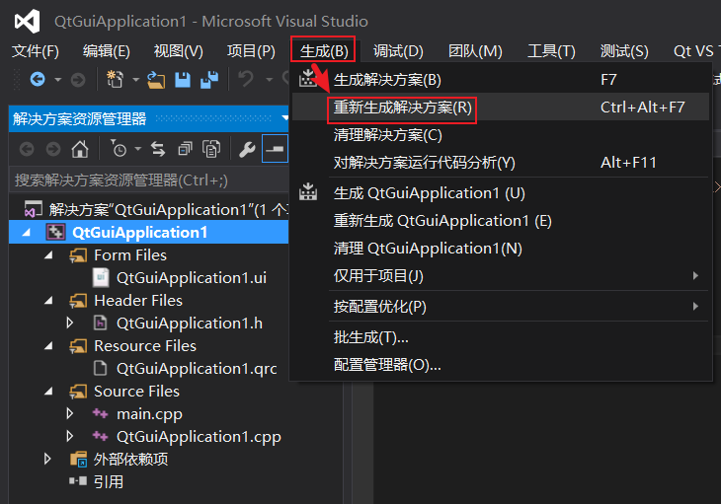The image size is (721, 504).
Task: Click Solution Explorer Home icon
Action: click(80, 149)
